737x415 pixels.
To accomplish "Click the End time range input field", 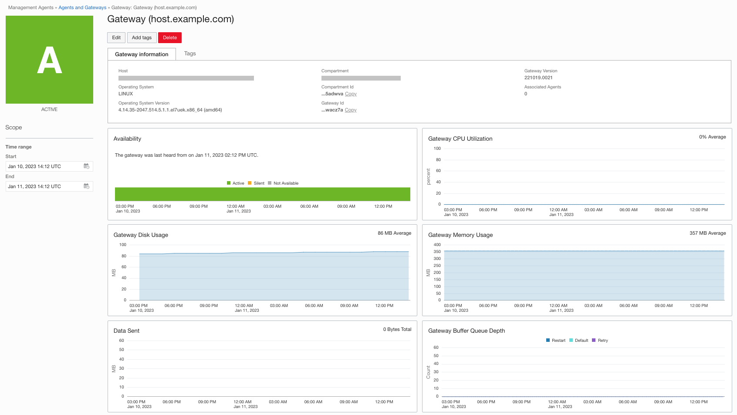I will (x=49, y=186).
